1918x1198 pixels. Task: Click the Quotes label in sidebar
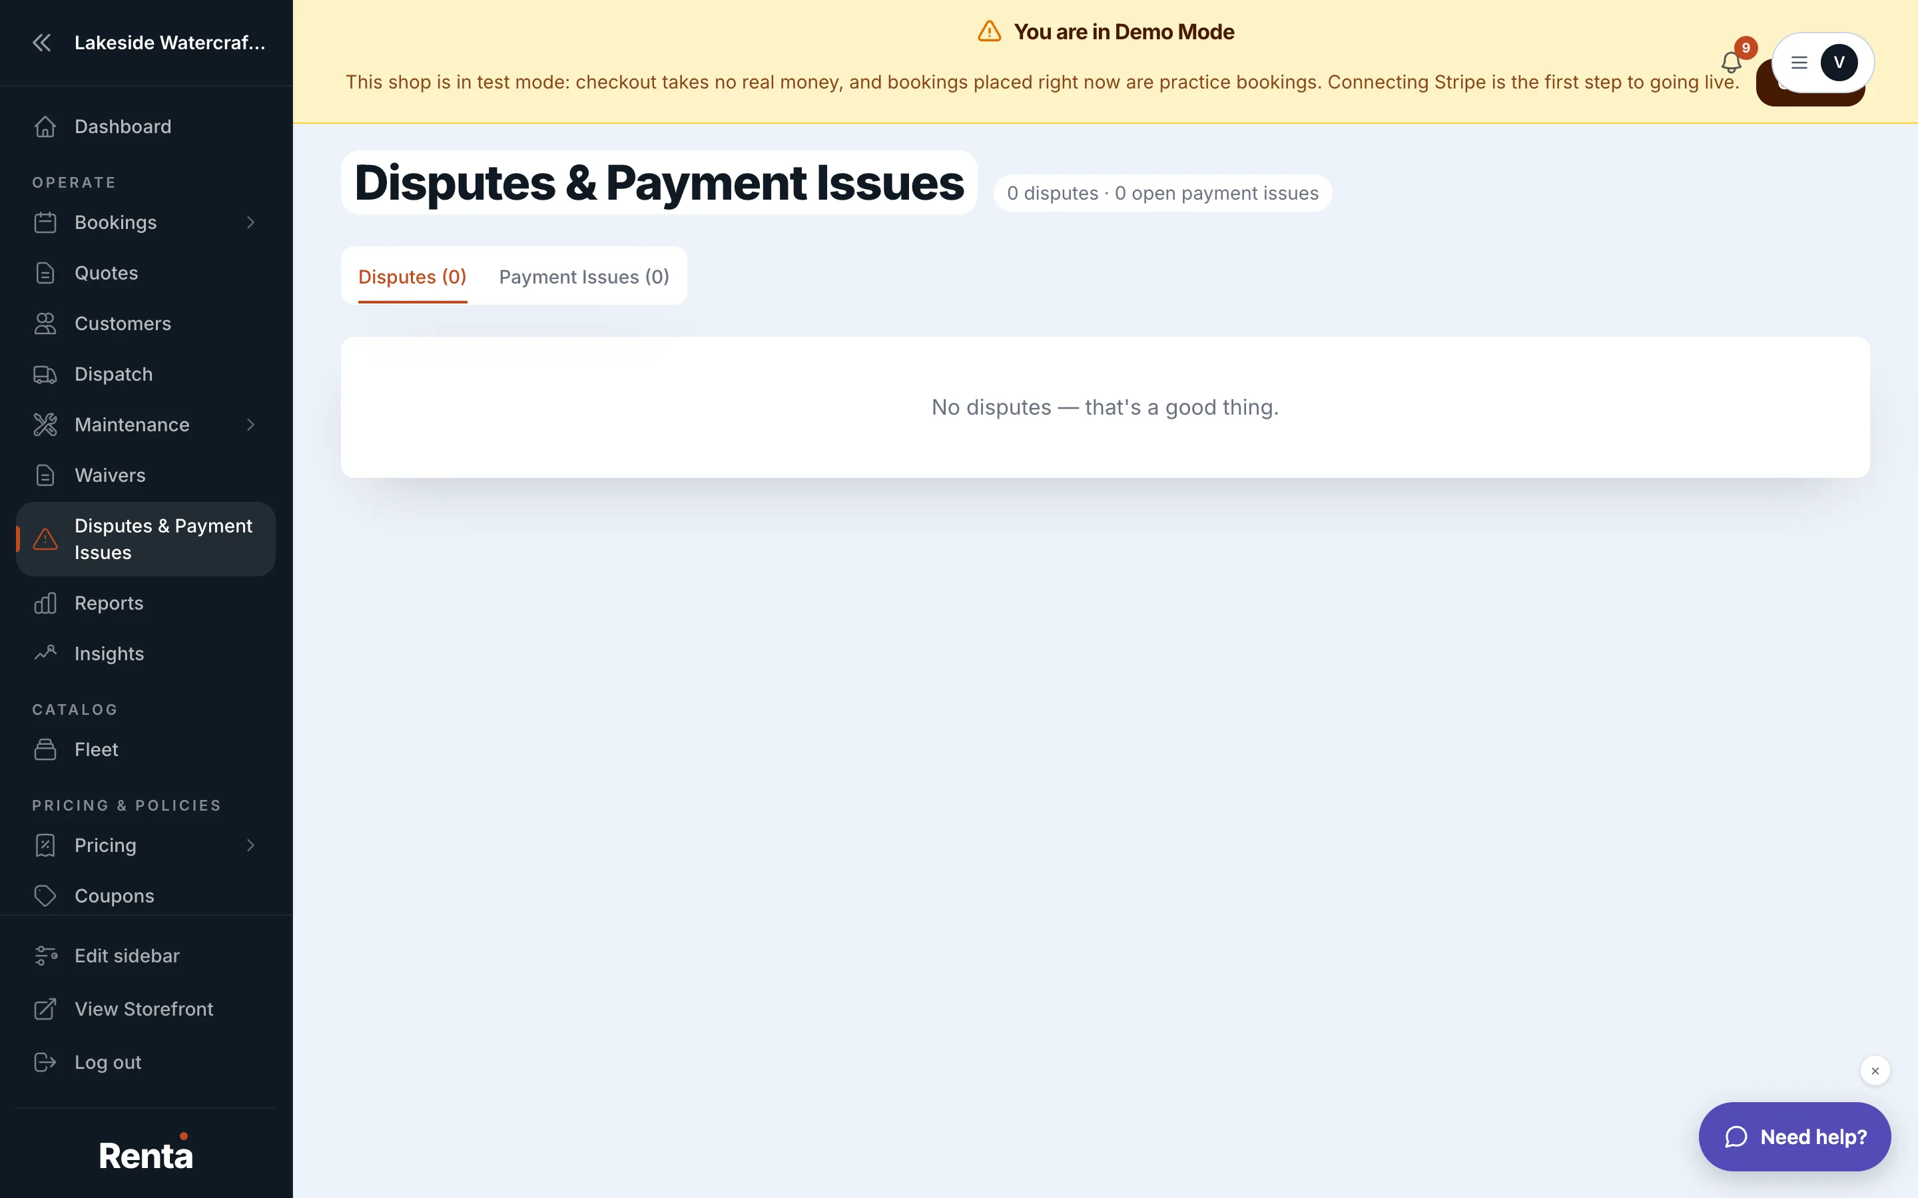click(x=106, y=274)
